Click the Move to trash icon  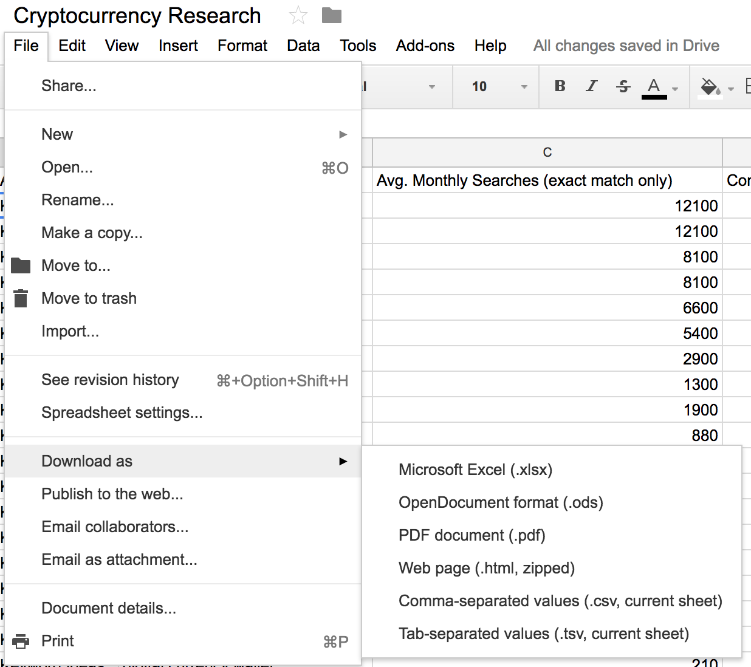point(20,298)
